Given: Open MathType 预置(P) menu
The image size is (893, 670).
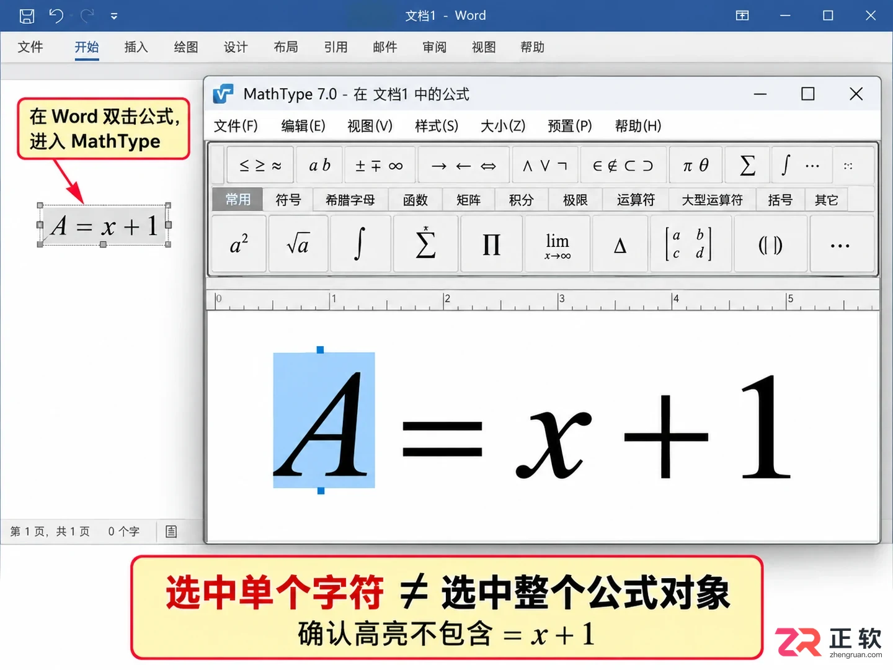Looking at the screenshot, I should (570, 126).
